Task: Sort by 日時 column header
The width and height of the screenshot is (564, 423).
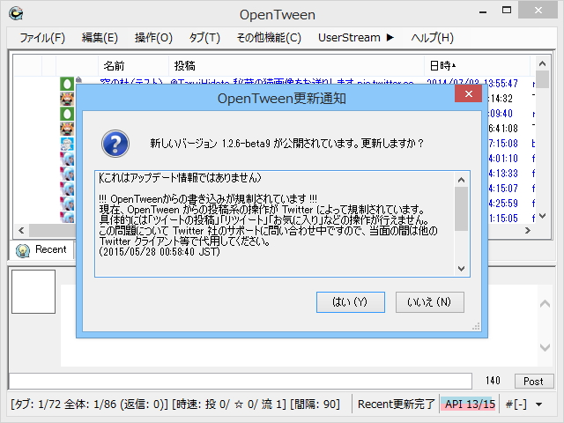Action: pos(477,66)
